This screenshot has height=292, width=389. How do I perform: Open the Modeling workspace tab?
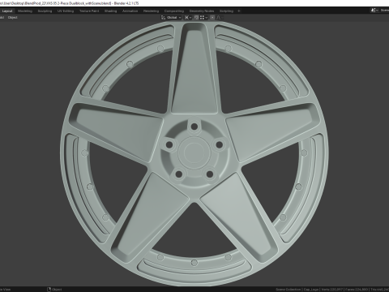coord(25,11)
